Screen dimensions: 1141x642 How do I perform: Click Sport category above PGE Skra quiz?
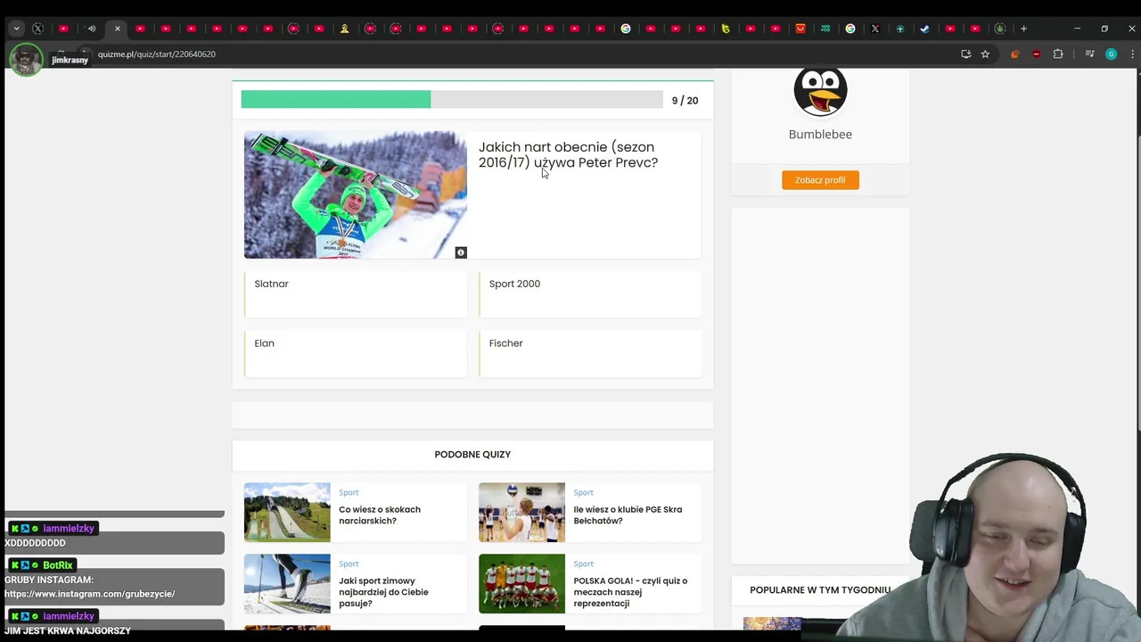583,492
